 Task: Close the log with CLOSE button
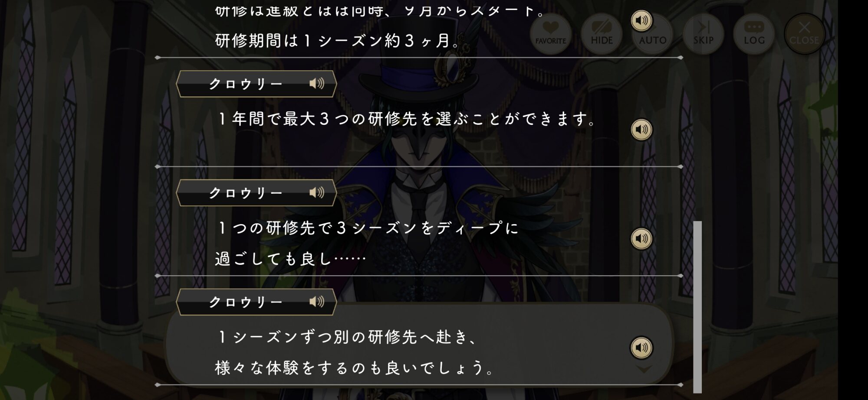click(804, 34)
